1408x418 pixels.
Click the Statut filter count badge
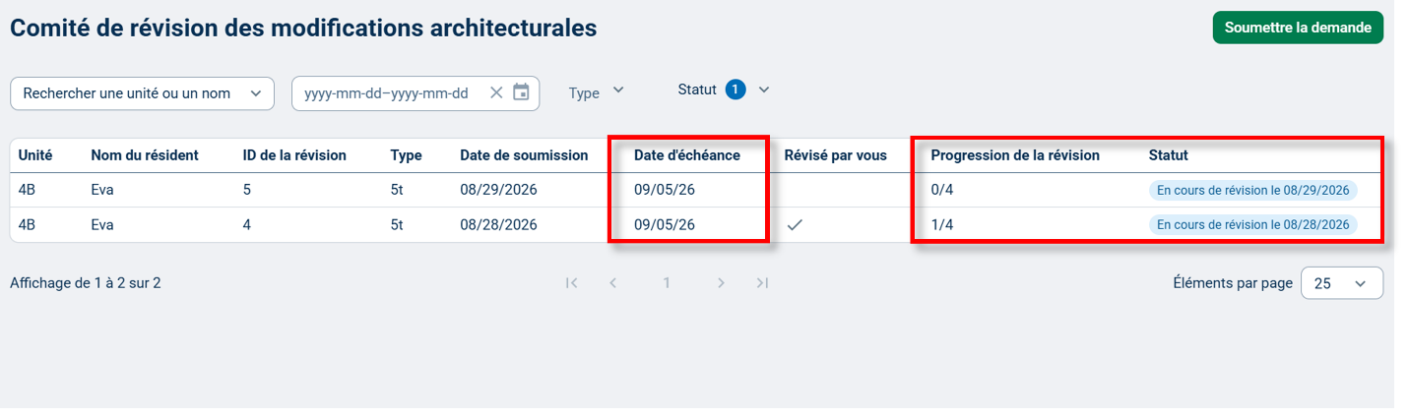point(736,90)
